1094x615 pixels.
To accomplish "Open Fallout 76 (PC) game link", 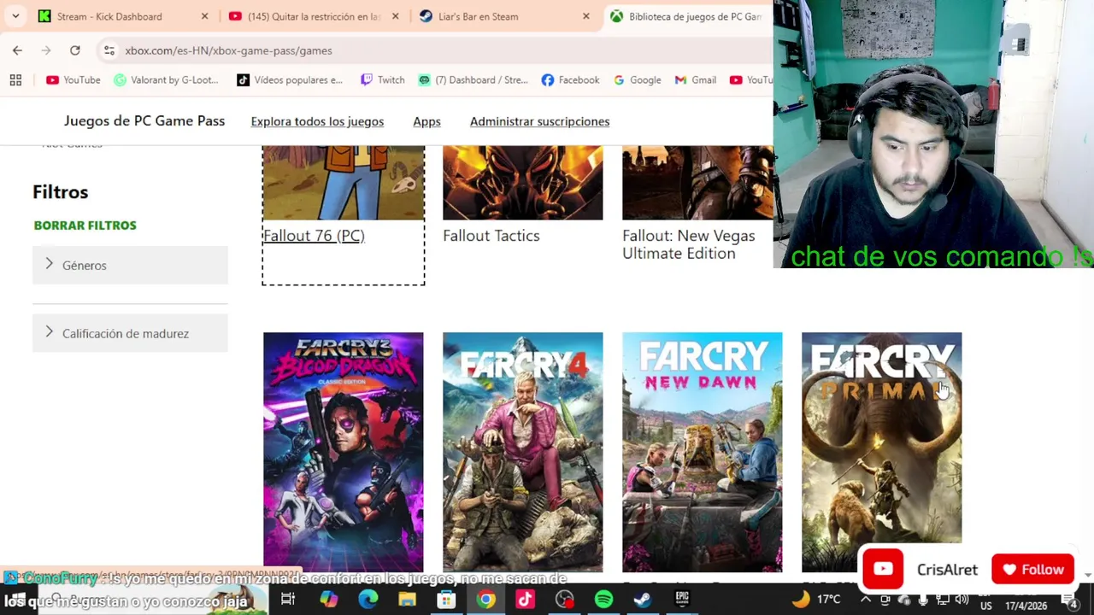I will click(x=314, y=236).
